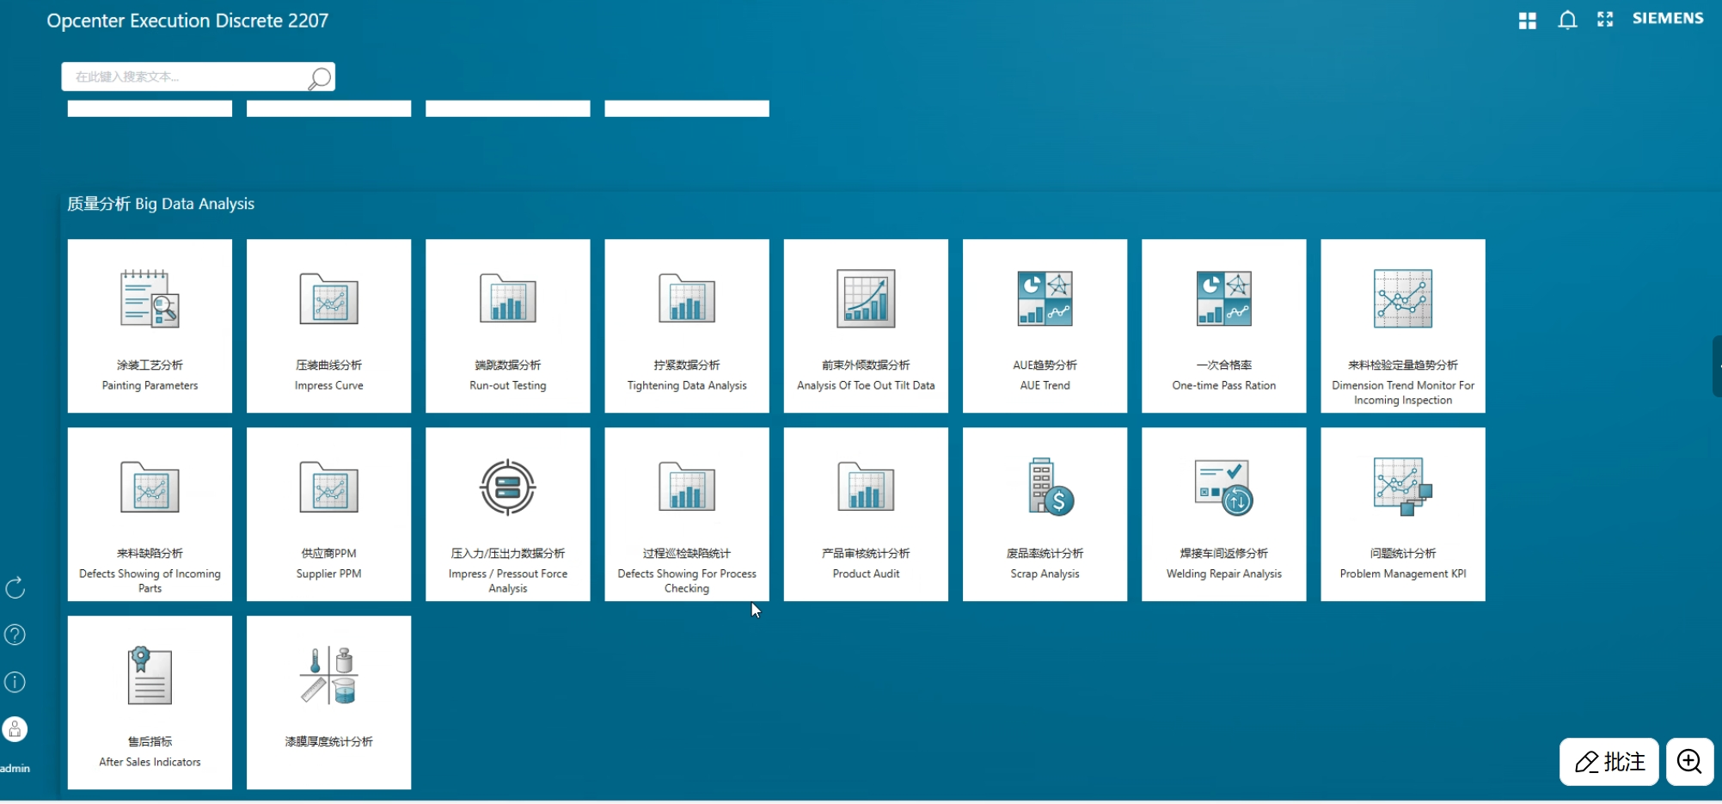Click the search text input field
This screenshot has height=804, width=1722.
tap(185, 77)
